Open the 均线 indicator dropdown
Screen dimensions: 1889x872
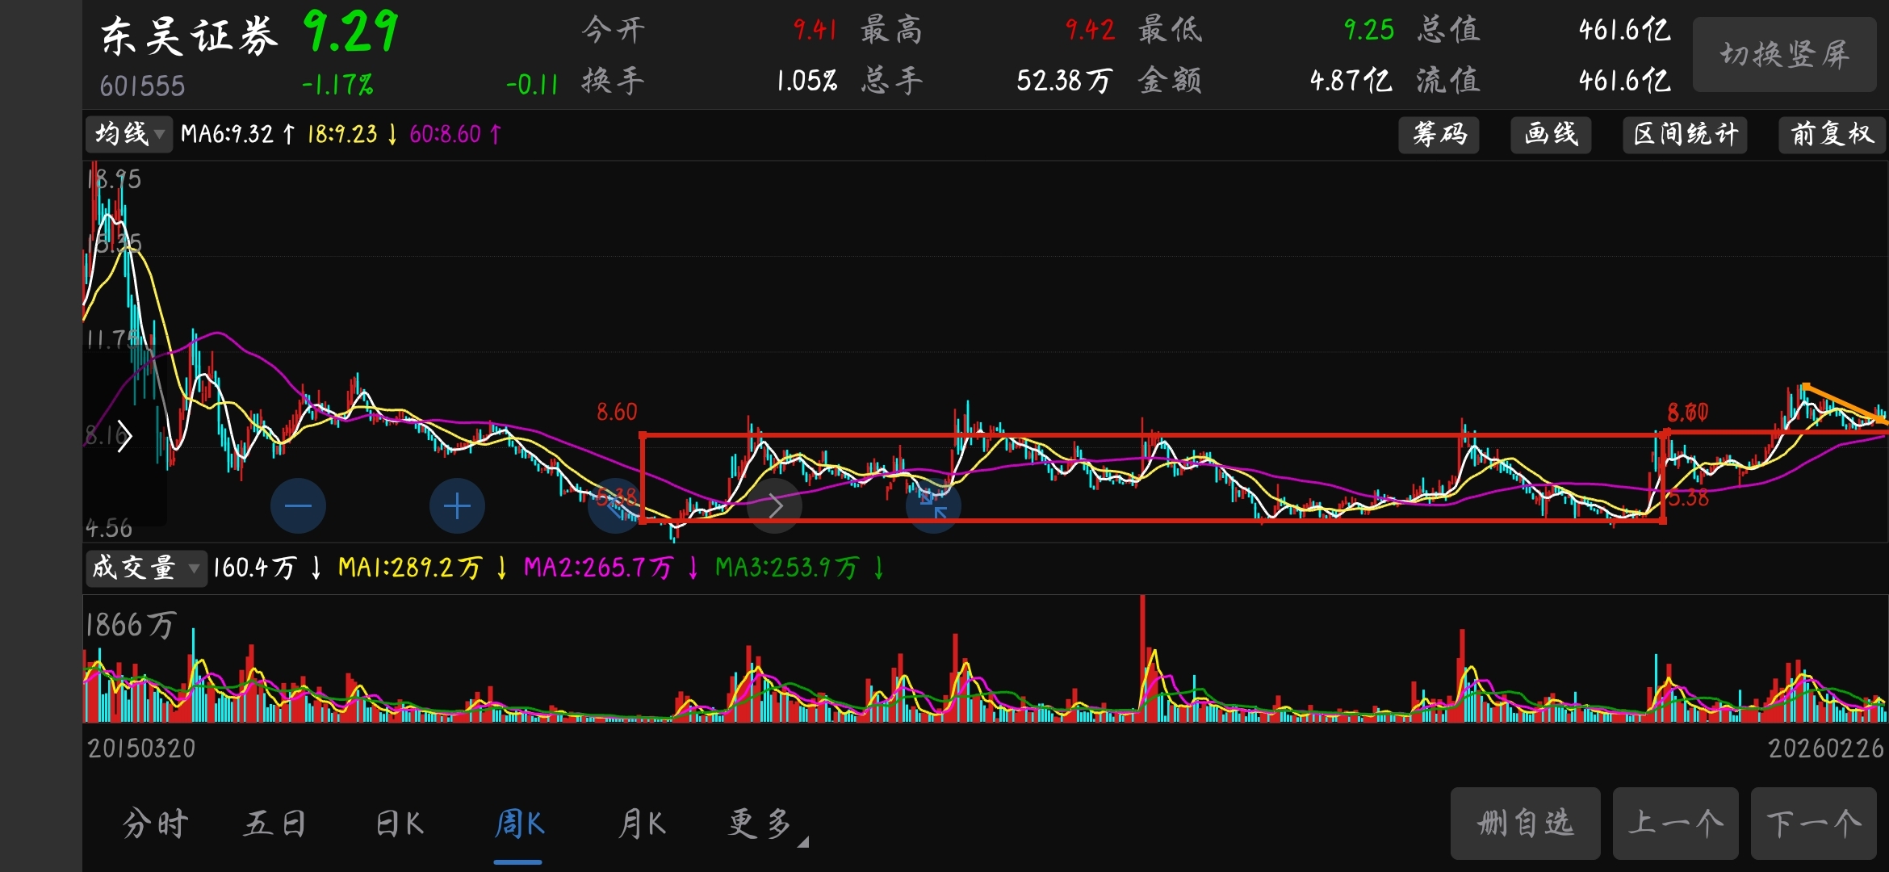click(x=128, y=134)
